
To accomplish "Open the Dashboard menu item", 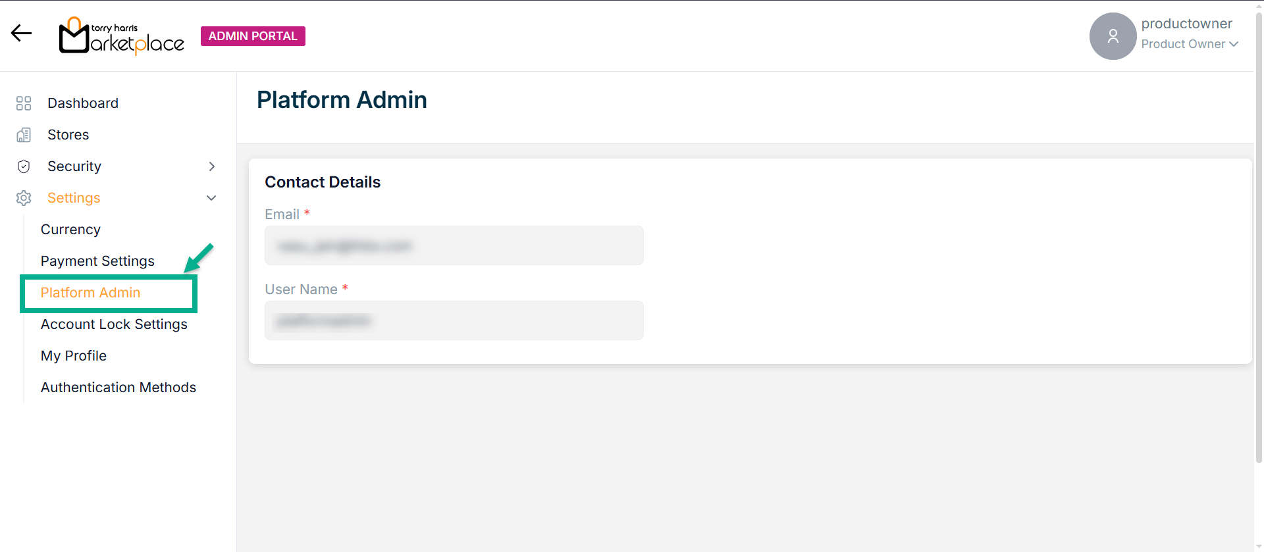I will [83, 103].
